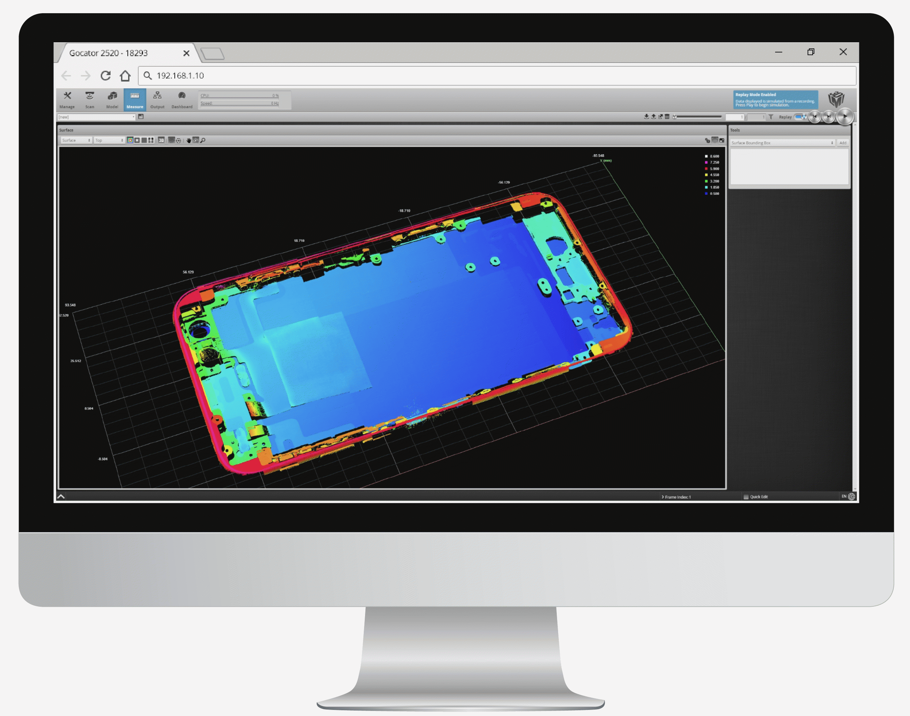Open the Dashboard page
Screen dimensions: 910x716
pyautogui.click(x=182, y=100)
